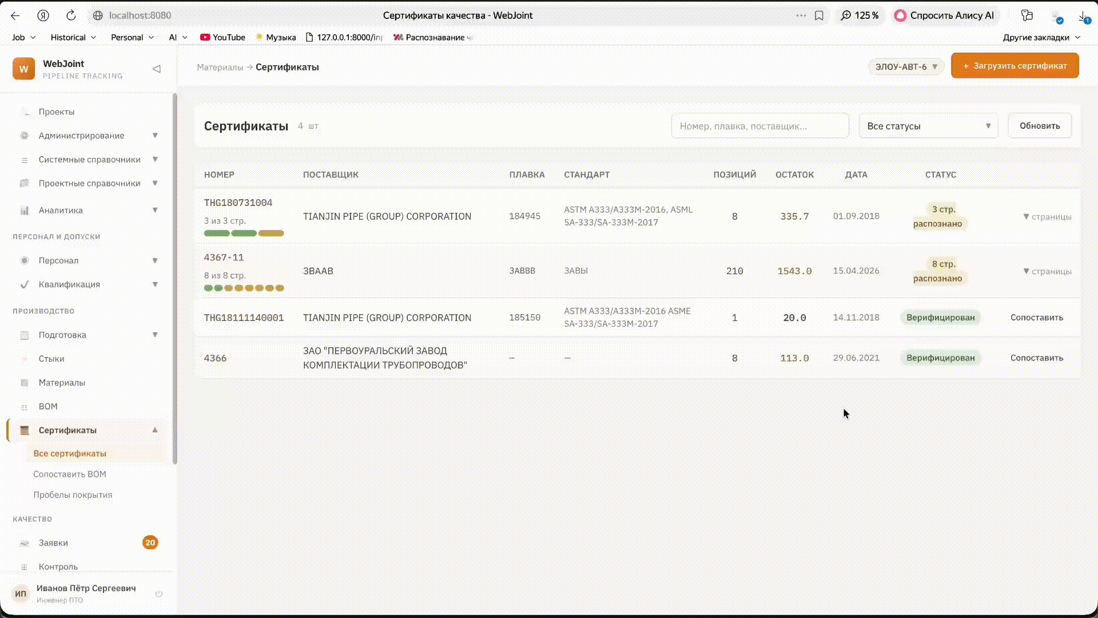Click the WebJoint orange logo

point(23,69)
